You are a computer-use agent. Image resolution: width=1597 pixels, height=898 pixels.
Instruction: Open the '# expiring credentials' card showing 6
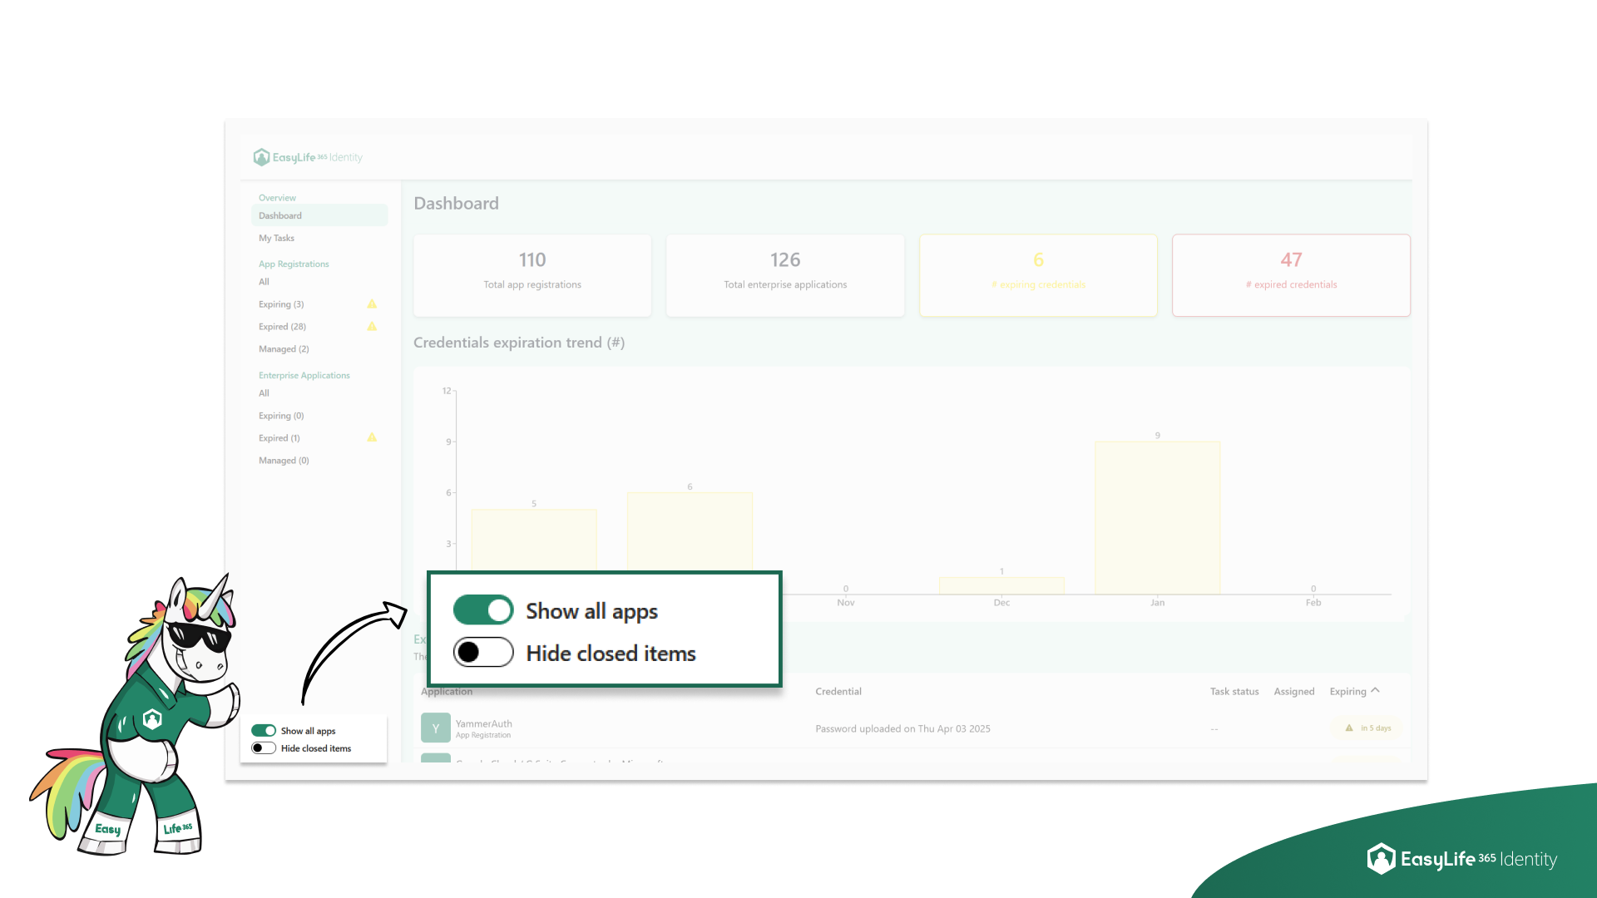[x=1037, y=275]
